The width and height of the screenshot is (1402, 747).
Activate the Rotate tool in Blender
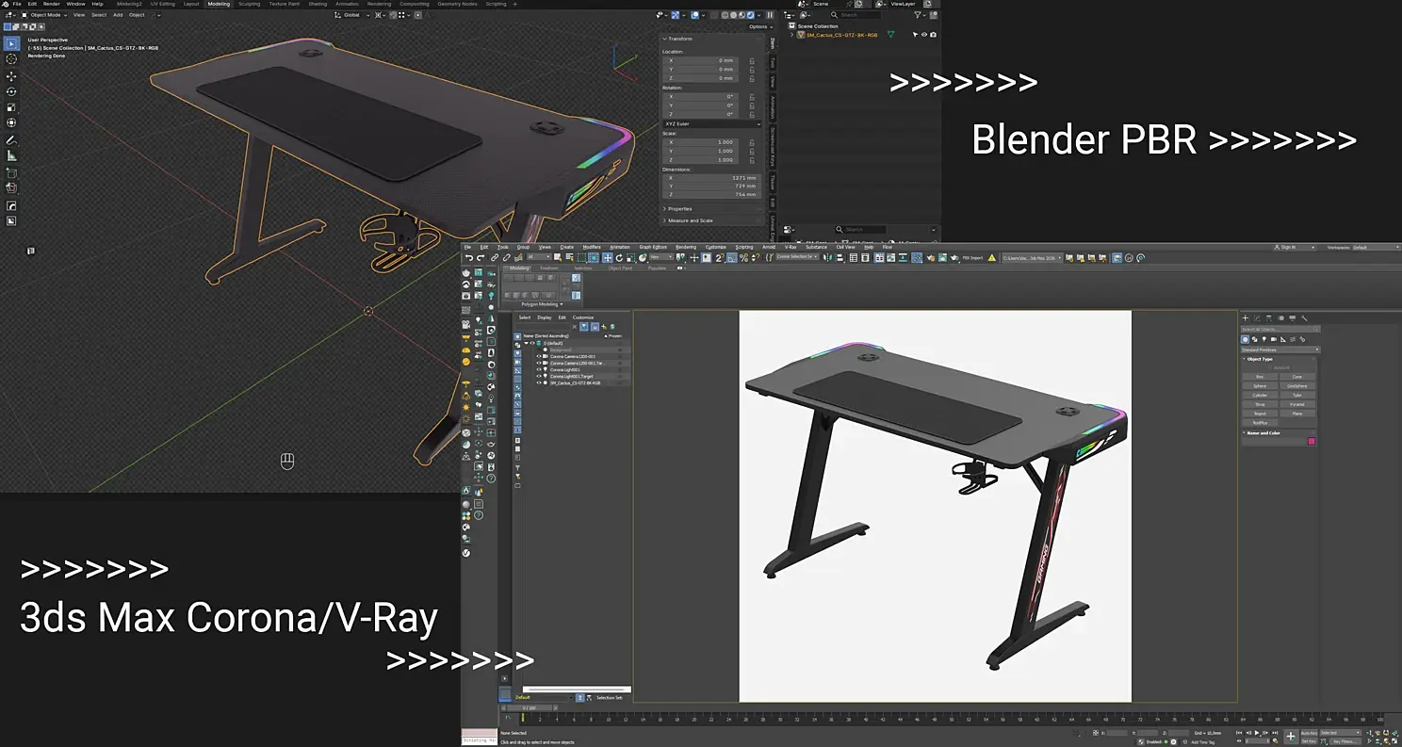pyautogui.click(x=11, y=91)
